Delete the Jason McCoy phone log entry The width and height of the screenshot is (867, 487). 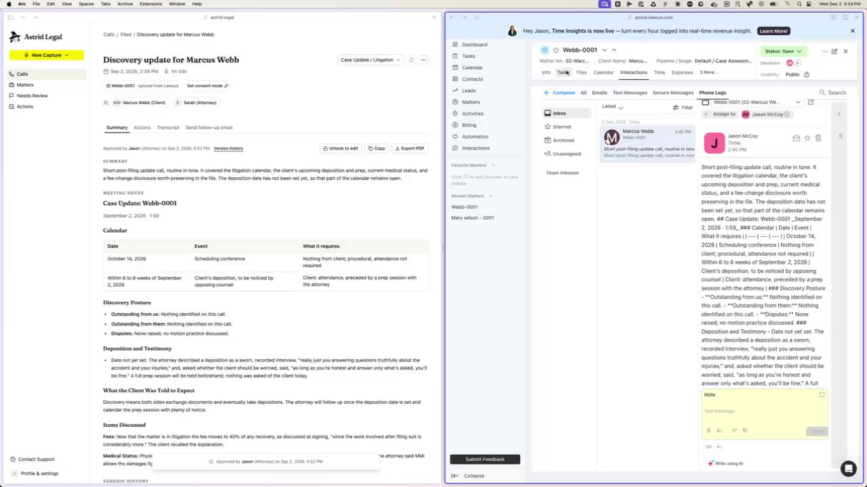tap(818, 138)
